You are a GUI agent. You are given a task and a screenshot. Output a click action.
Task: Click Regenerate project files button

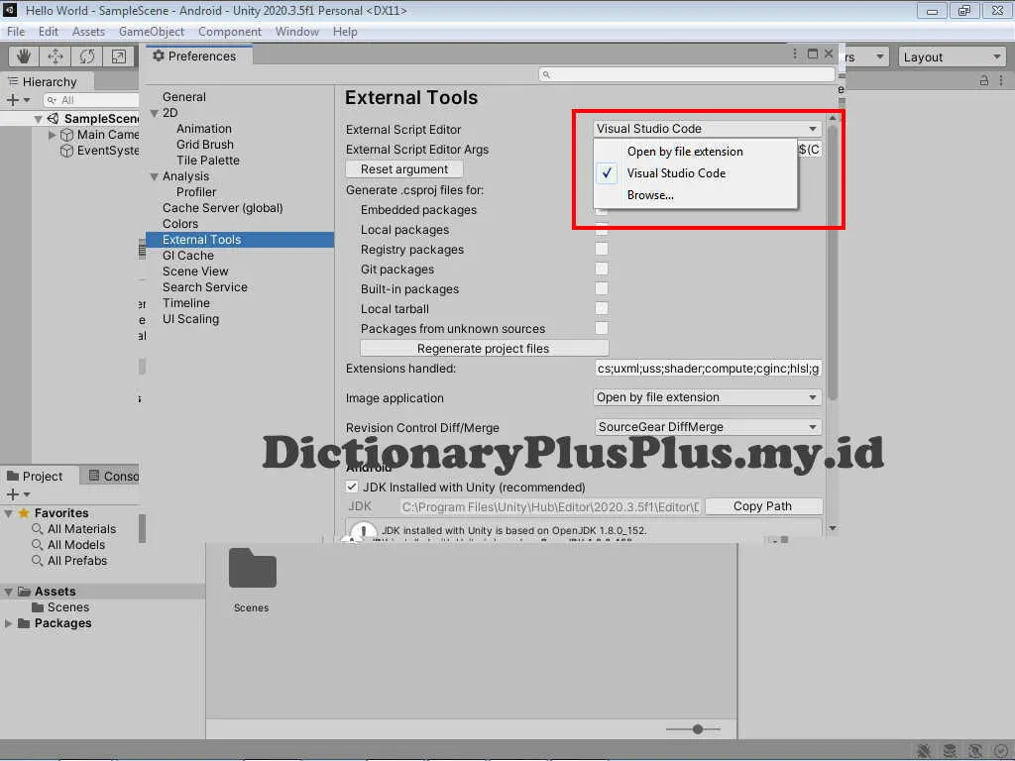(484, 348)
